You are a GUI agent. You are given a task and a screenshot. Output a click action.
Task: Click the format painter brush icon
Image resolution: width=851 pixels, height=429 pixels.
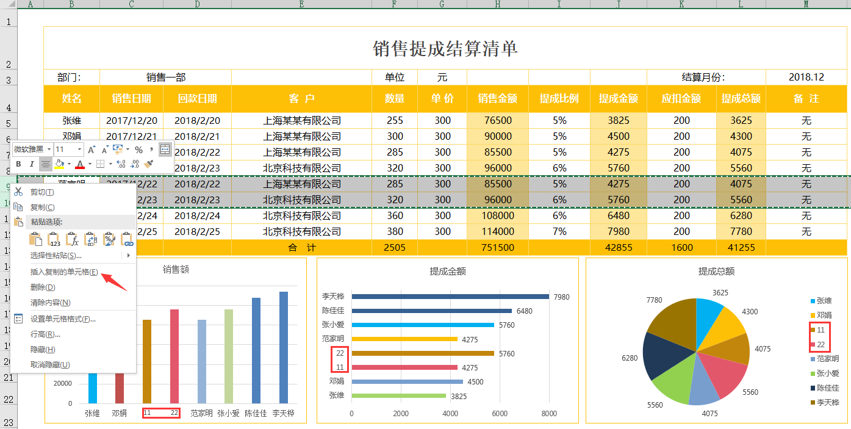pos(149,164)
